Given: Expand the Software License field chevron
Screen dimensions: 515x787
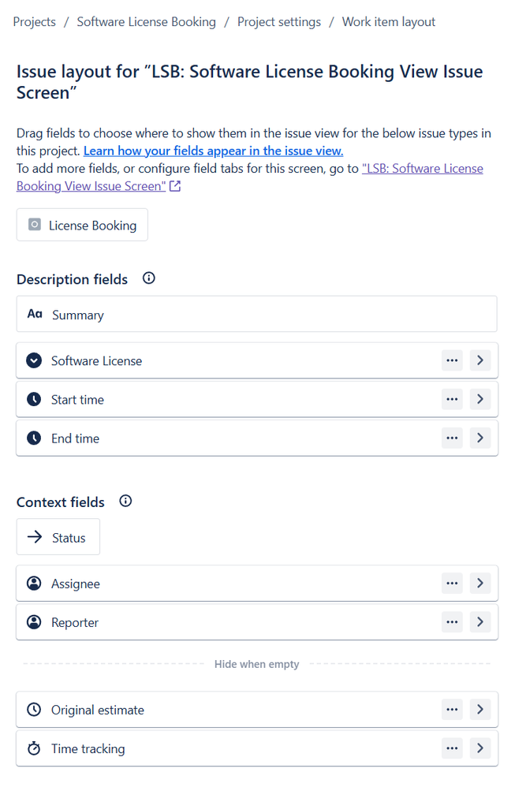Looking at the screenshot, I should 480,360.
